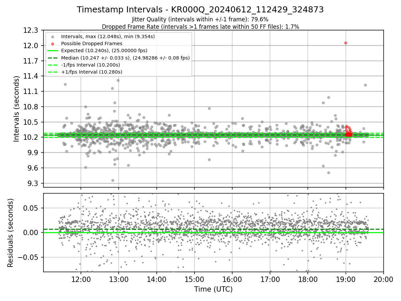Screen dimensions: 401x301
Task: Click the red marker icon for Possible Dropped Frames
Action: pos(53,43)
